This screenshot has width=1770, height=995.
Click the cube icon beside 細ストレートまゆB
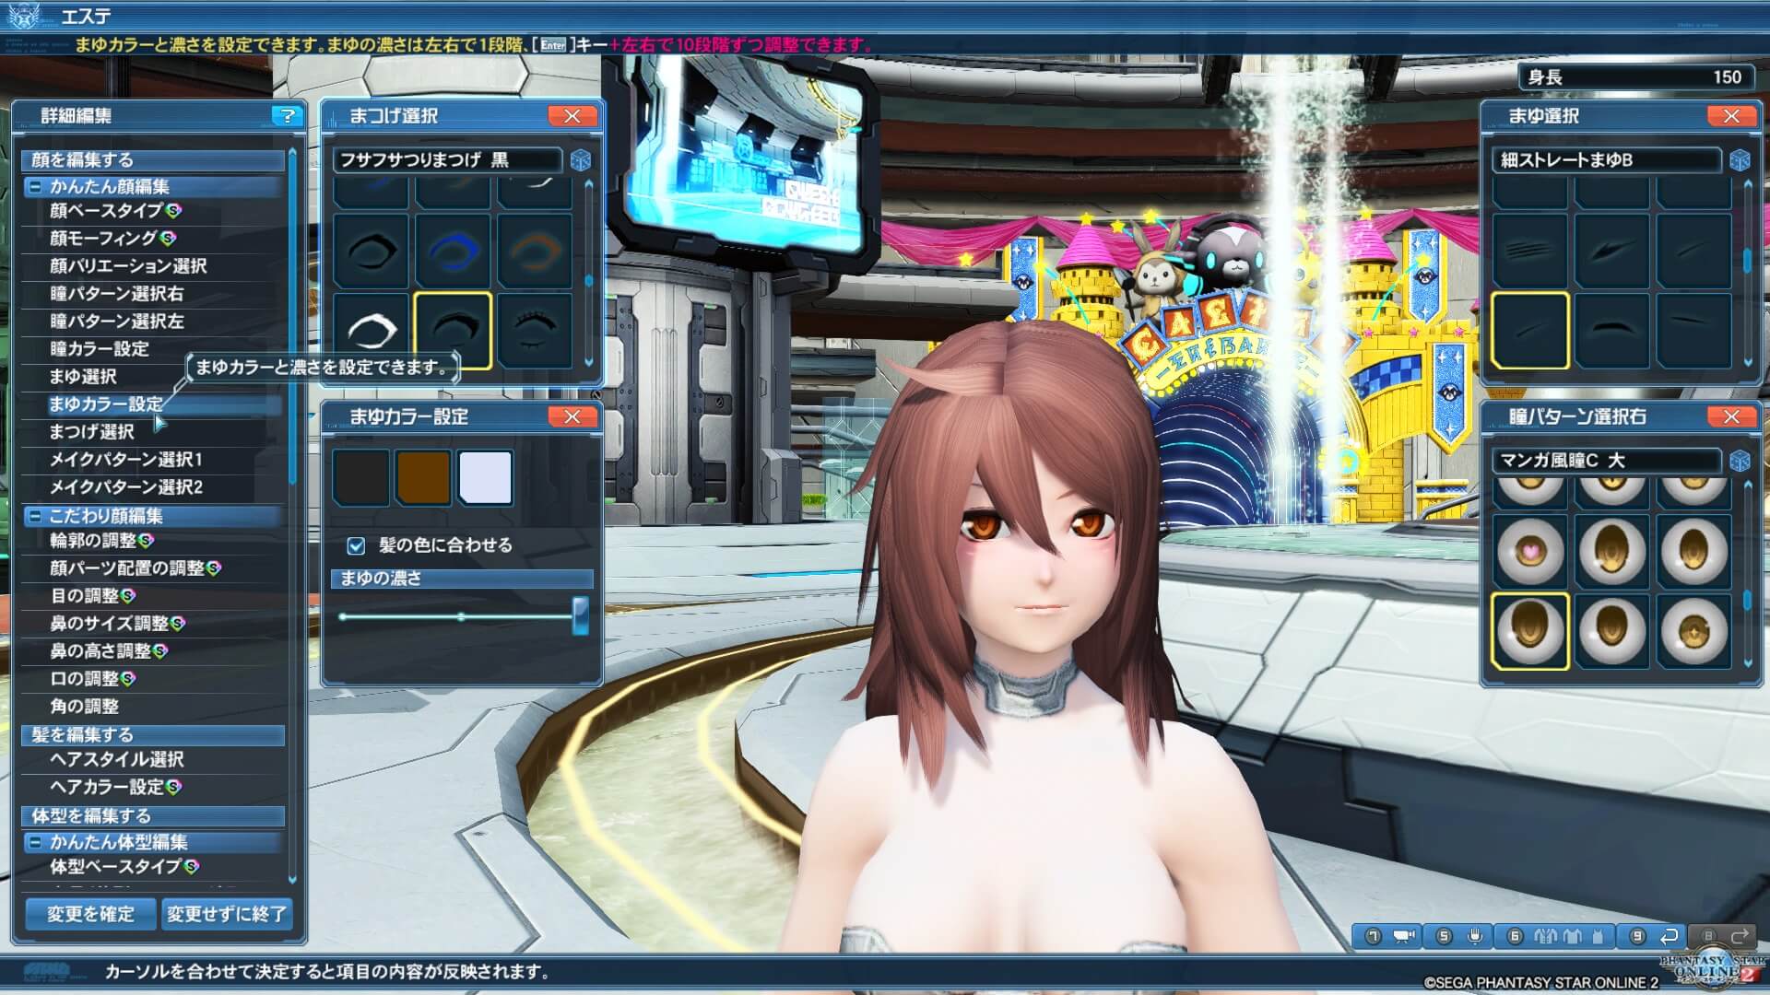pos(1740,160)
